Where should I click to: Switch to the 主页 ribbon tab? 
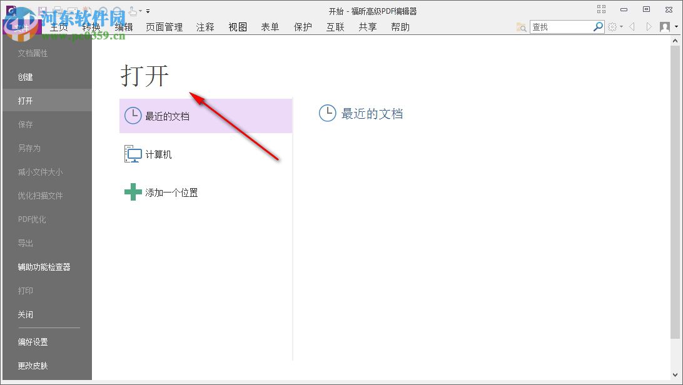coord(59,27)
